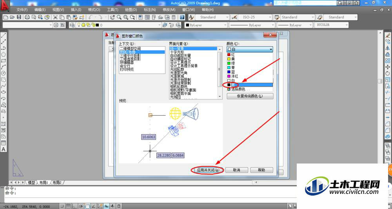Screen dimensions: 392x209
Task: Select the Revision Cloud tool
Action: point(4,80)
